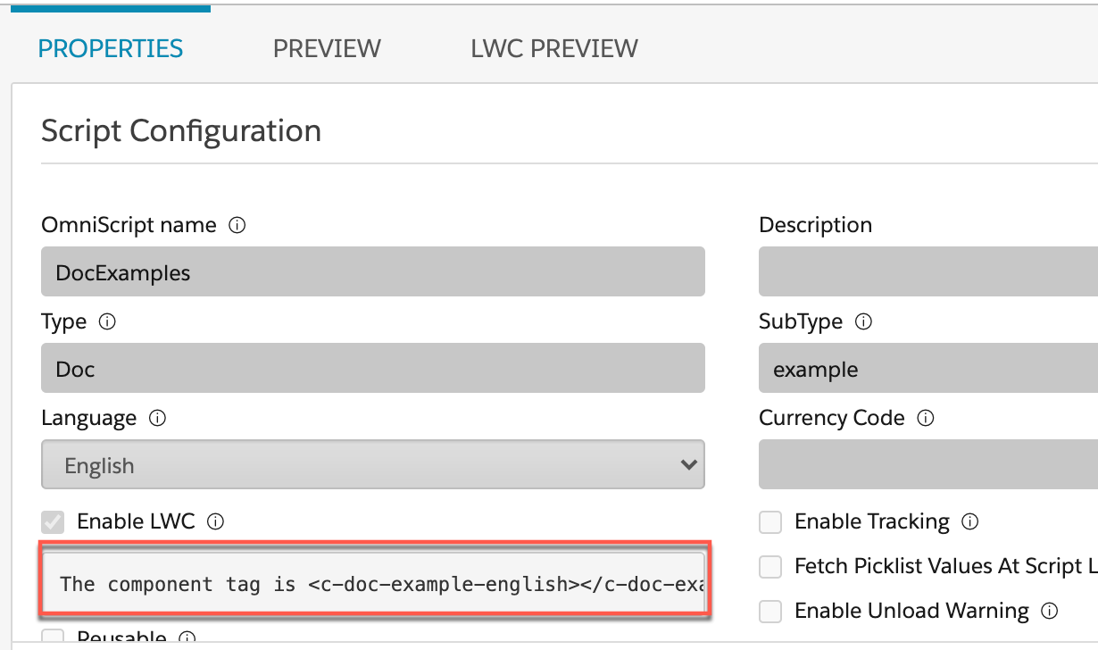Click info icon beside Type label
The height and width of the screenshot is (650, 1098).
click(x=107, y=322)
